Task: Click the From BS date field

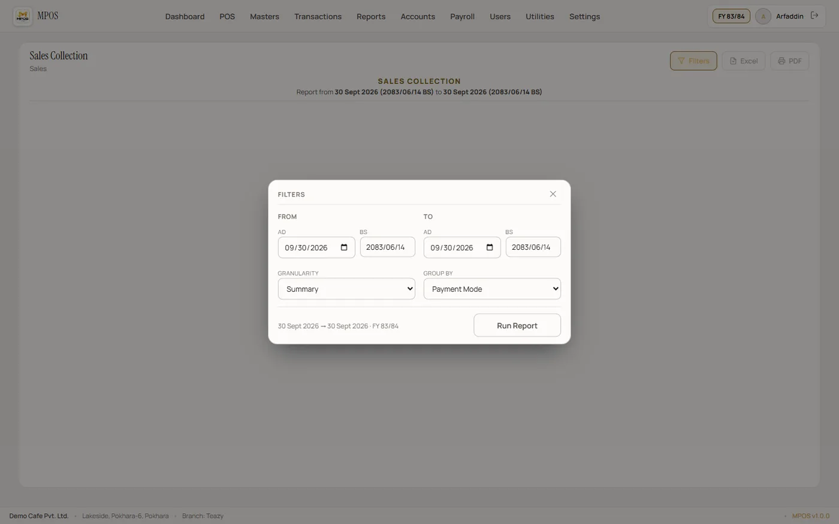Action: [387, 247]
